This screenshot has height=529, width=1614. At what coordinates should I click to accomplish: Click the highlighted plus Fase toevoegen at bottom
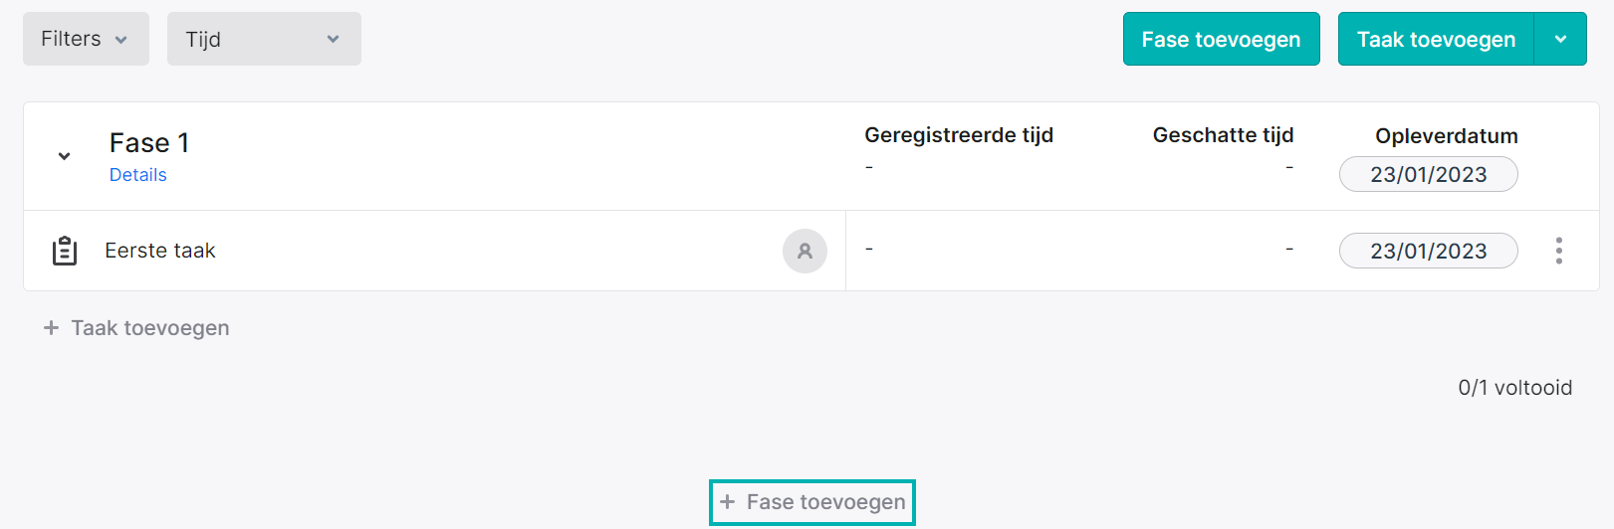coord(812,502)
